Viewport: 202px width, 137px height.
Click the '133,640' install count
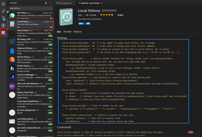click(92, 15)
